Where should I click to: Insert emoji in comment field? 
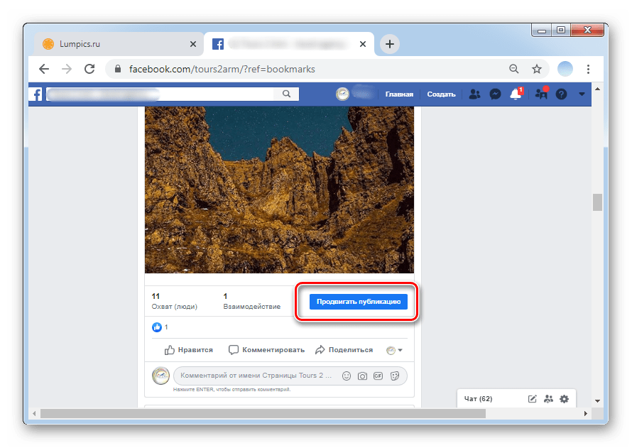click(x=347, y=376)
